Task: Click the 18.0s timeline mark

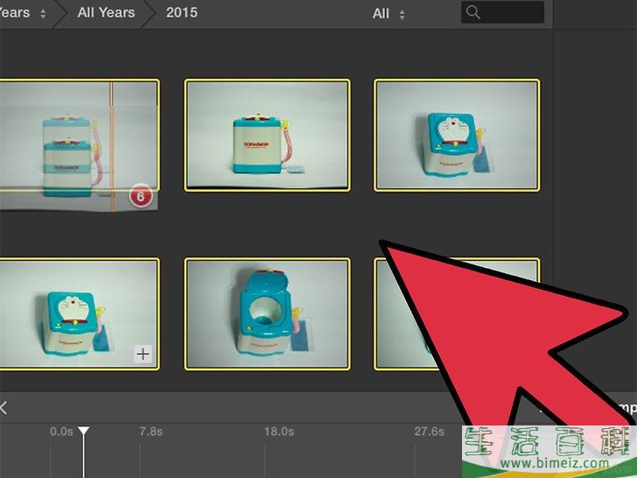Action: (x=279, y=432)
